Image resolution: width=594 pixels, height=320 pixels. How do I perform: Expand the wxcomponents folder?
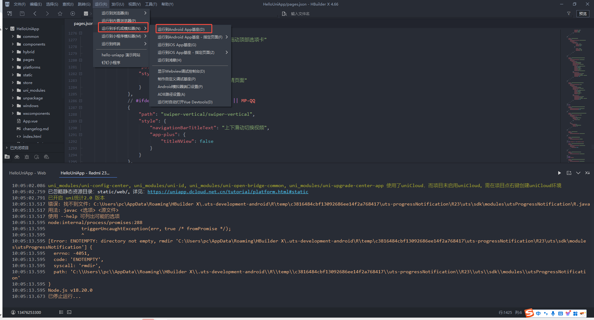pos(13,113)
